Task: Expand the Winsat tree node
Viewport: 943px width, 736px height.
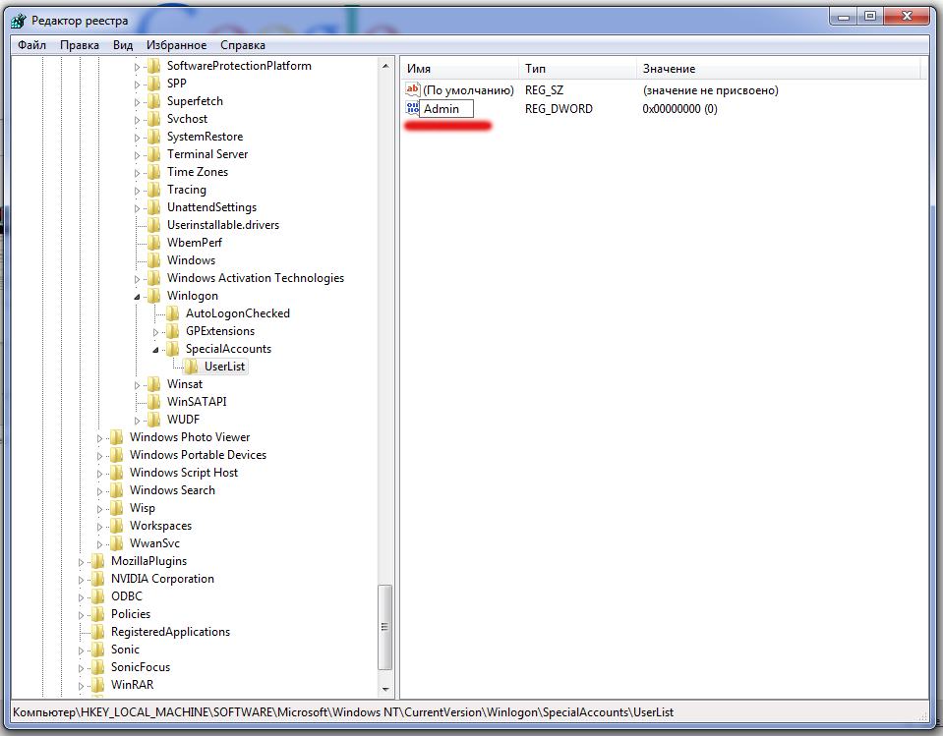Action: coord(137,385)
